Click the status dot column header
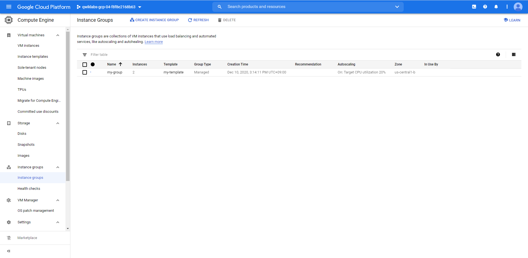The width and height of the screenshot is (528, 258). coord(93,64)
